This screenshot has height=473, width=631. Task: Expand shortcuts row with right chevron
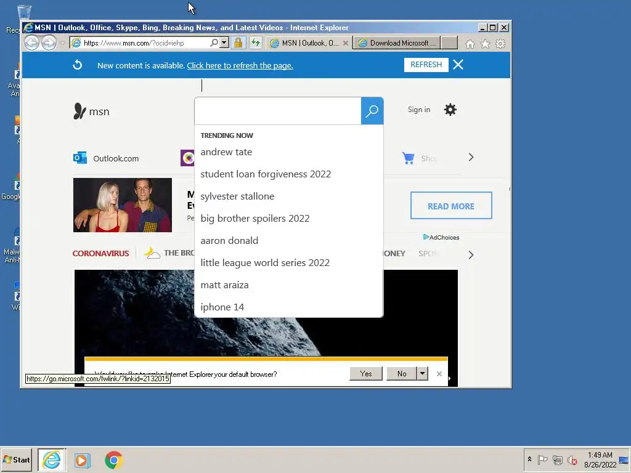point(471,157)
